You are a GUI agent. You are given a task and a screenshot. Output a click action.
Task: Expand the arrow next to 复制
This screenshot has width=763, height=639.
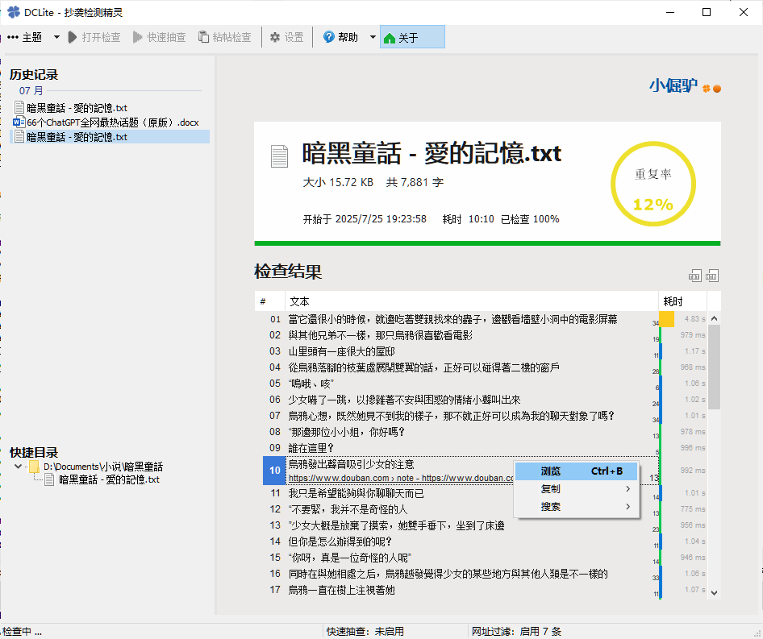pos(627,489)
